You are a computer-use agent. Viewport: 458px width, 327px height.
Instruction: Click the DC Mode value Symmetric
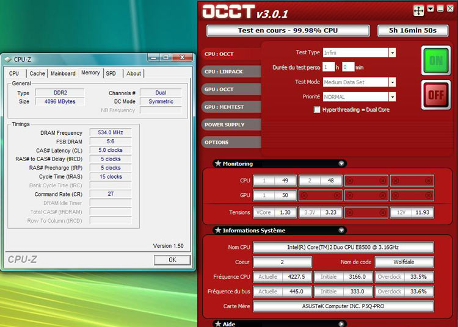161,101
